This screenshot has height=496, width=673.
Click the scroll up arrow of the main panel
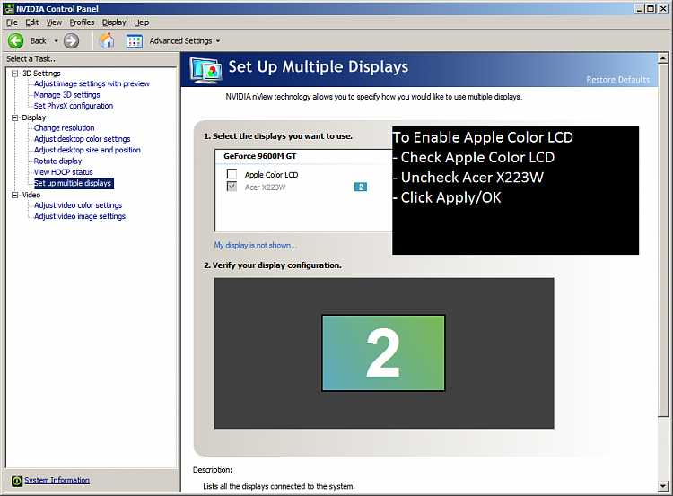click(x=663, y=58)
